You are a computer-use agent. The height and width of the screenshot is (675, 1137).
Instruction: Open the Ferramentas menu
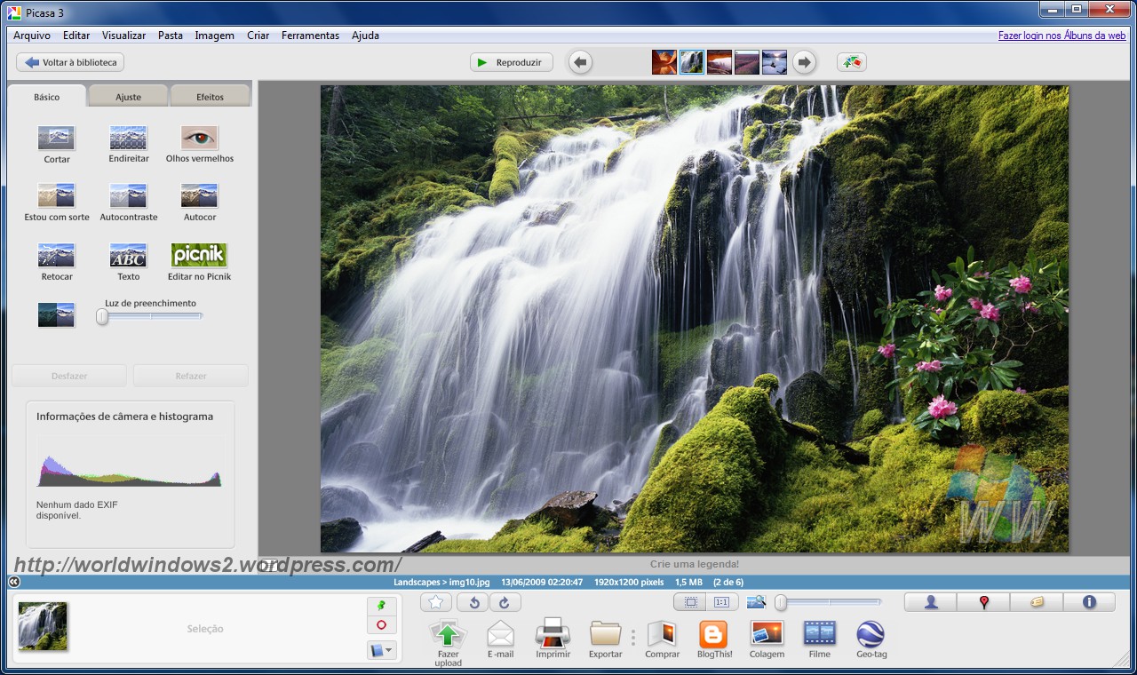(310, 36)
